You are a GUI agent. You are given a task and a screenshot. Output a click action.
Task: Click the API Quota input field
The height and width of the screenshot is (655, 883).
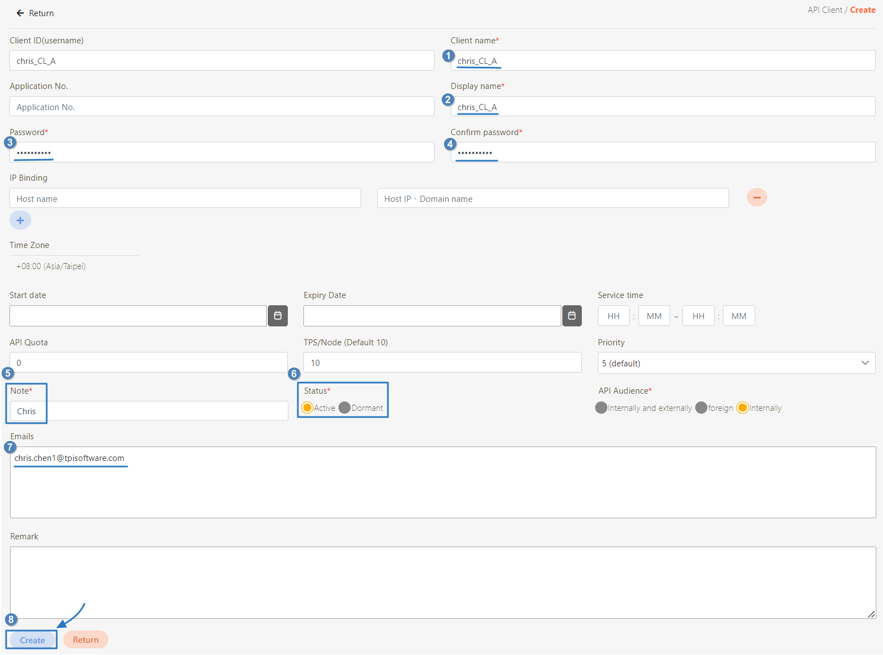click(x=148, y=363)
